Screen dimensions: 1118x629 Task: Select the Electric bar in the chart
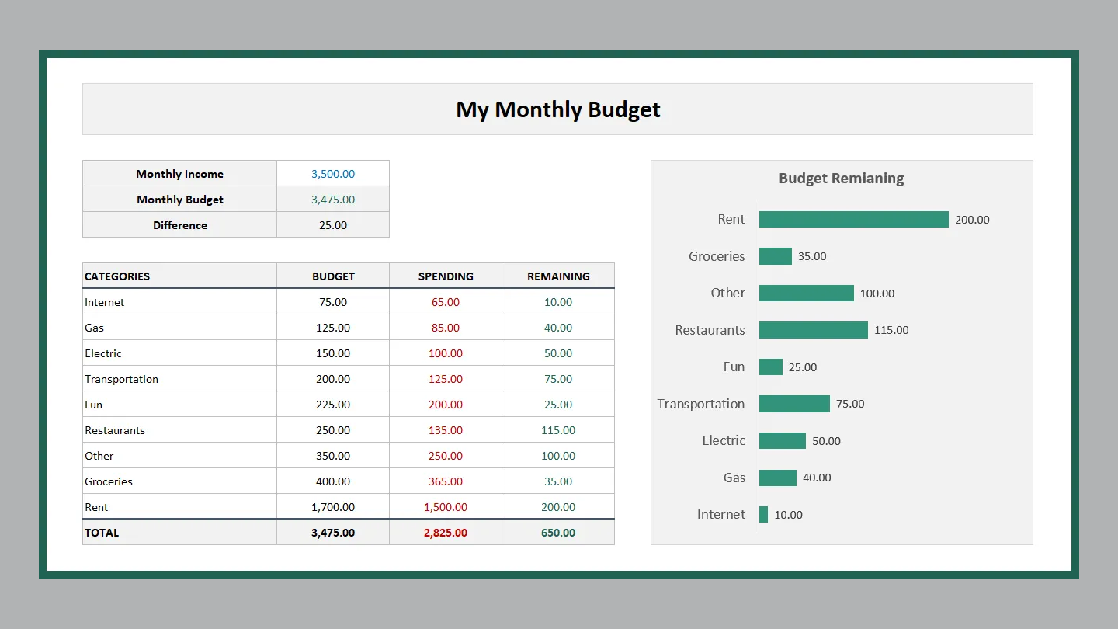(x=783, y=441)
